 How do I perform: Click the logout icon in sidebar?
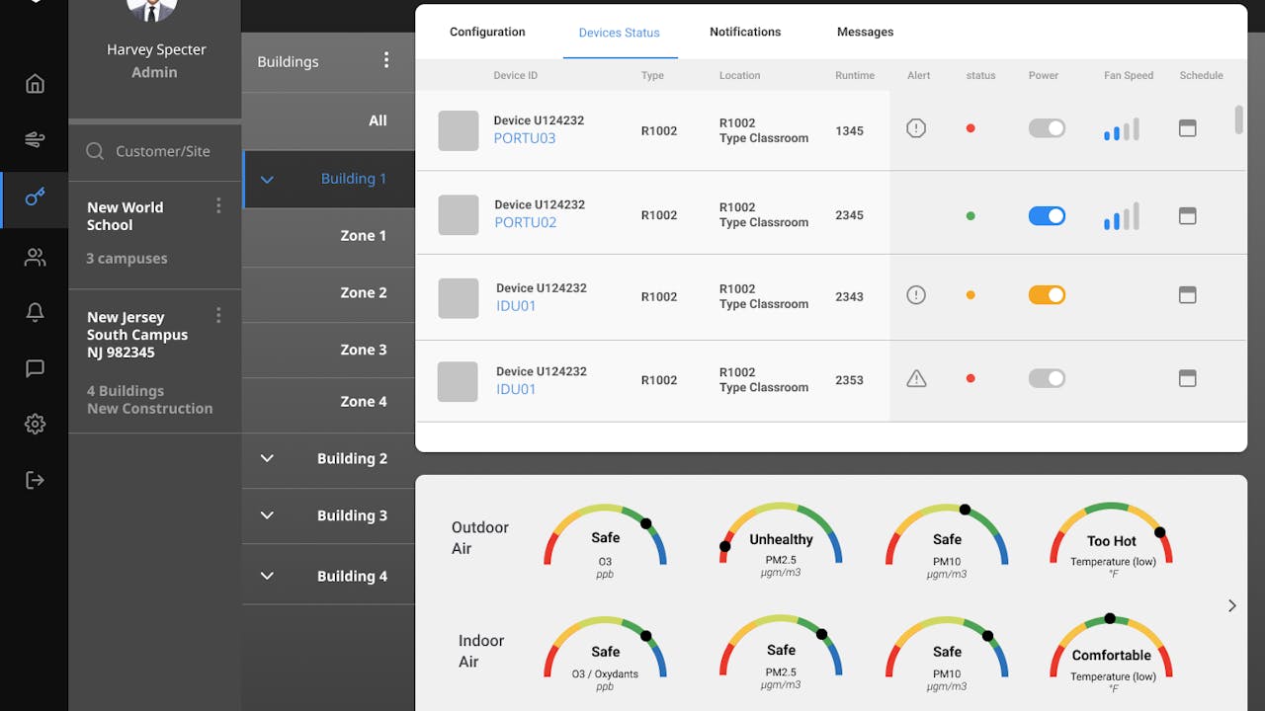pos(35,480)
